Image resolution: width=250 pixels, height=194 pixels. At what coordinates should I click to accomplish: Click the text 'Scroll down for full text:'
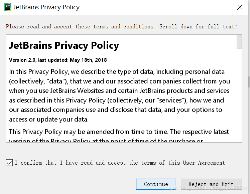point(198,26)
